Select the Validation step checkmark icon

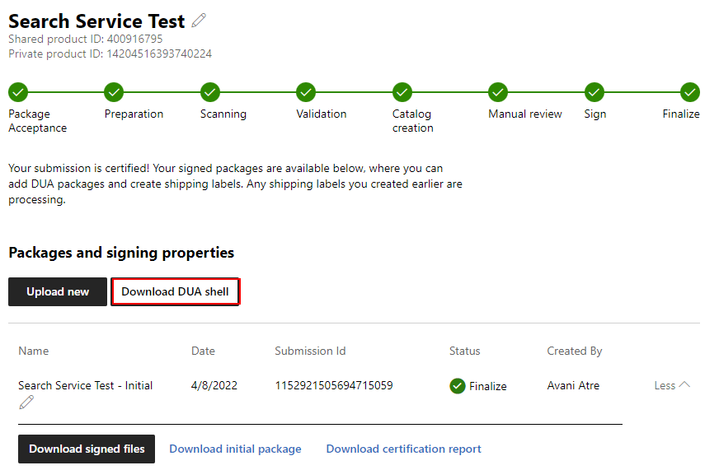pyautogui.click(x=306, y=92)
